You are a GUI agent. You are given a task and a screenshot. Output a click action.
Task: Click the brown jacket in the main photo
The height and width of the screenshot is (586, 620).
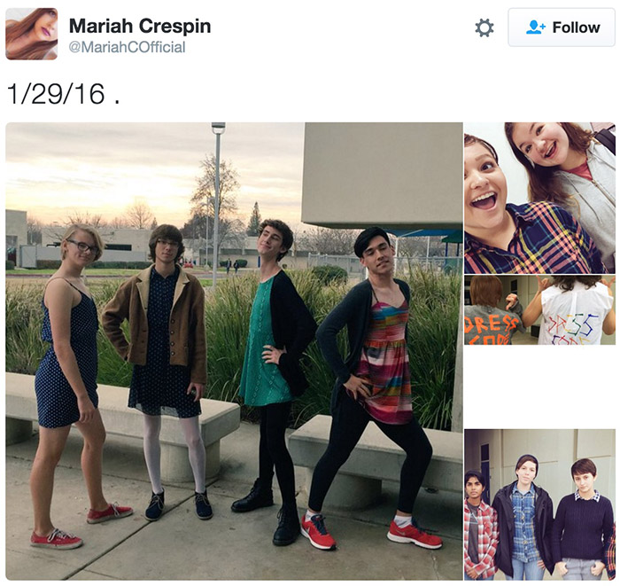pos(156,321)
